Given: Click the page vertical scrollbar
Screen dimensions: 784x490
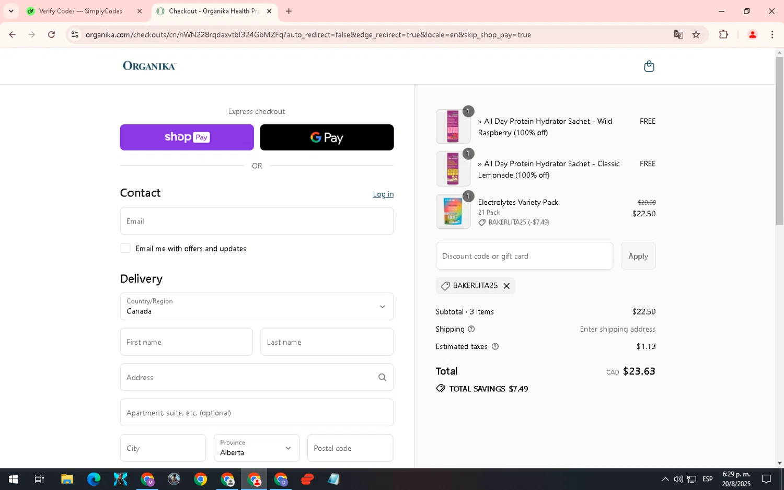Looking at the screenshot, I should [x=779, y=141].
